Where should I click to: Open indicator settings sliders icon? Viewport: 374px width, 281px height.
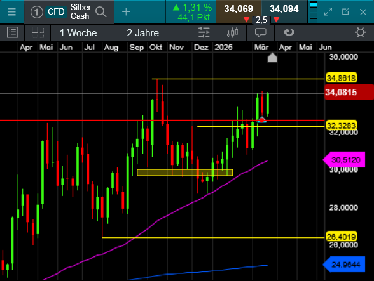coord(204,32)
